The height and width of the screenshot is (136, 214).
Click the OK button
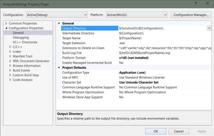pyautogui.click(x=156, y=131)
